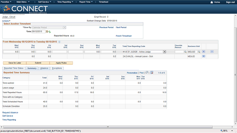Click Business Unit lookup magnifier
237x133 pixels.
(x=199, y=52)
